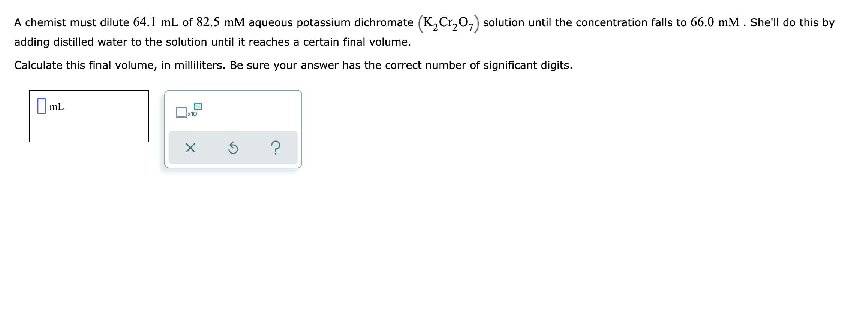Click the help icon on the input palette
The height and width of the screenshot is (322, 866).
coord(276,148)
